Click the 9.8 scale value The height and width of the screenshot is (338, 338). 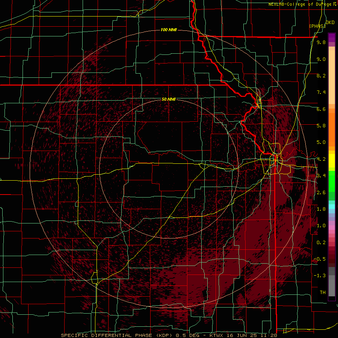pos(321,42)
